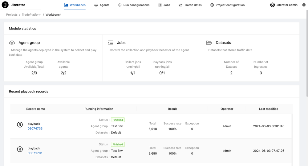Click the globe language icon

pyautogui.click(x=304, y=5)
